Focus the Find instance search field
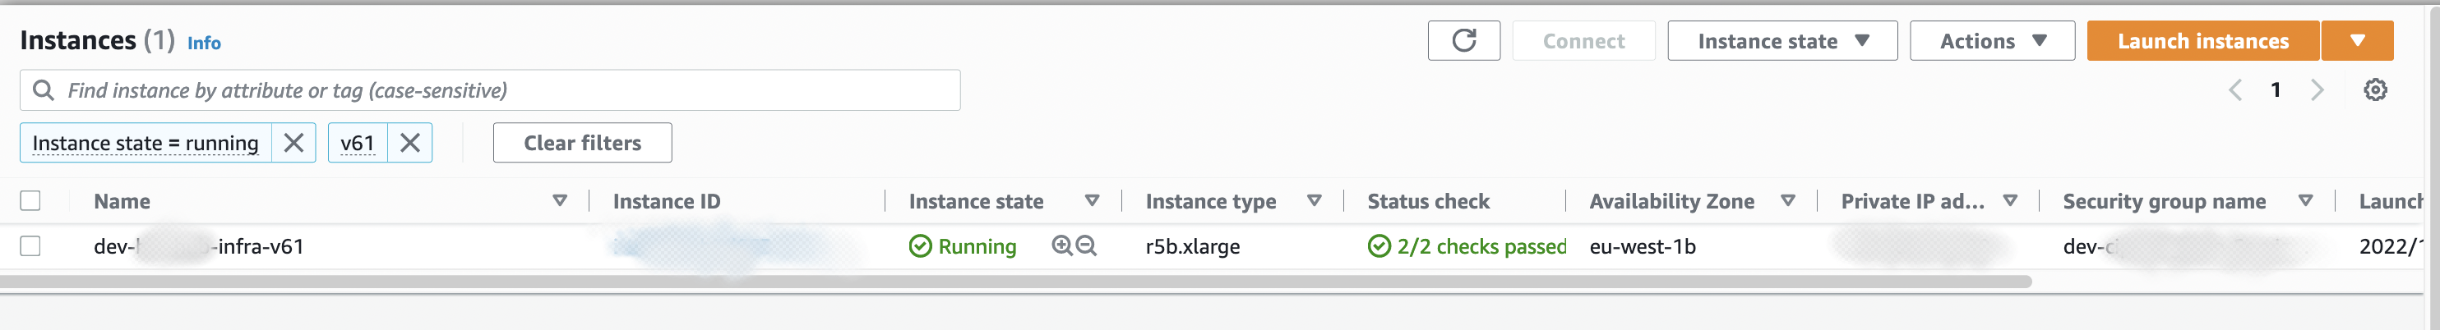Viewport: 2440px width, 330px height. [490, 89]
